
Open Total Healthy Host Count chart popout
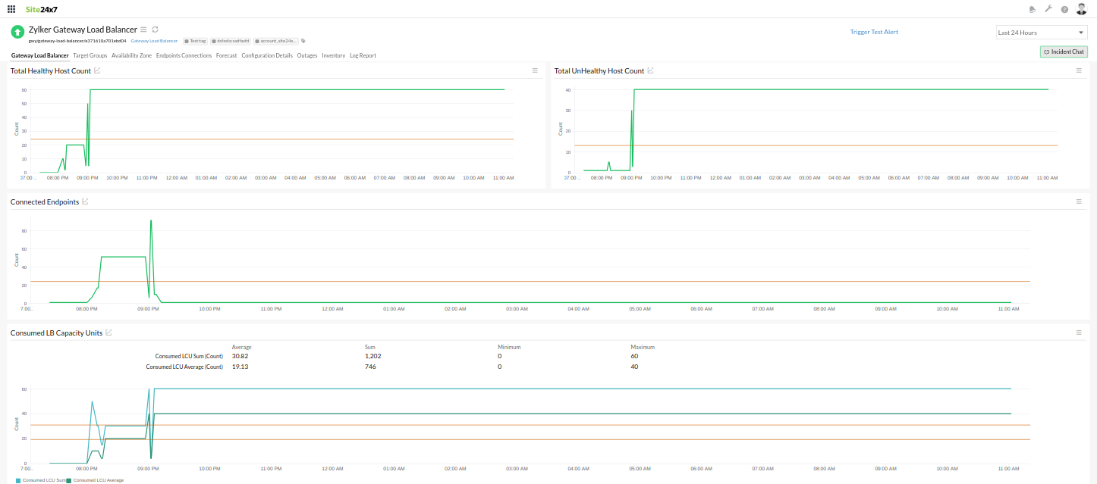pyautogui.click(x=97, y=70)
